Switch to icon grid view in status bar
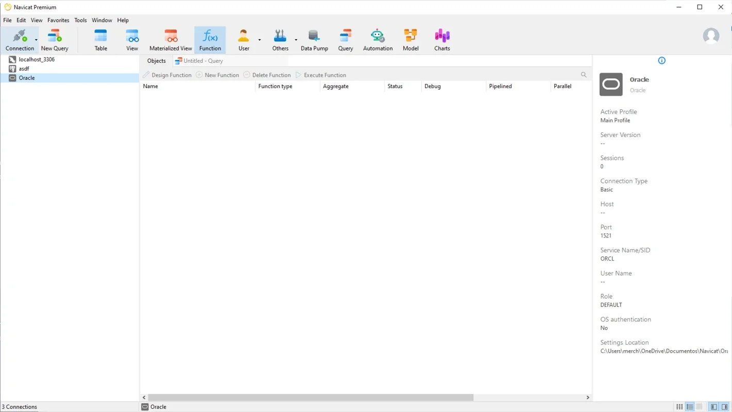This screenshot has height=412, width=732. (x=679, y=407)
